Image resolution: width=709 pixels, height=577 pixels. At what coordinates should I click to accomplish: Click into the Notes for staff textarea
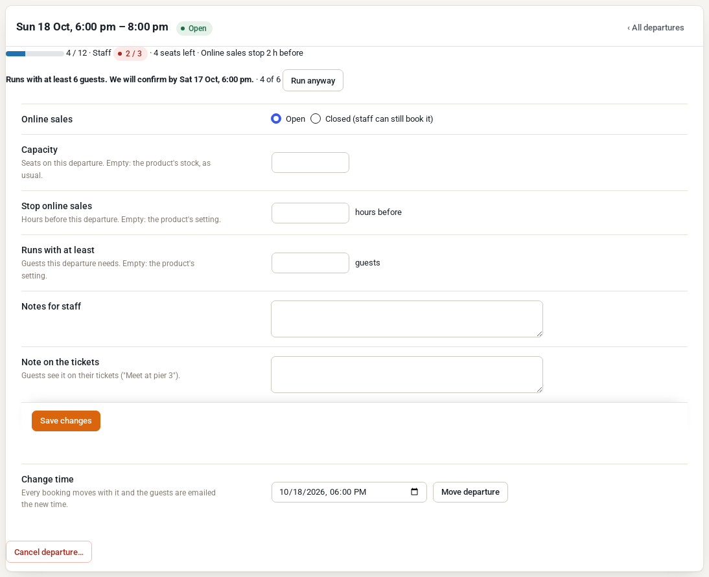[407, 319]
